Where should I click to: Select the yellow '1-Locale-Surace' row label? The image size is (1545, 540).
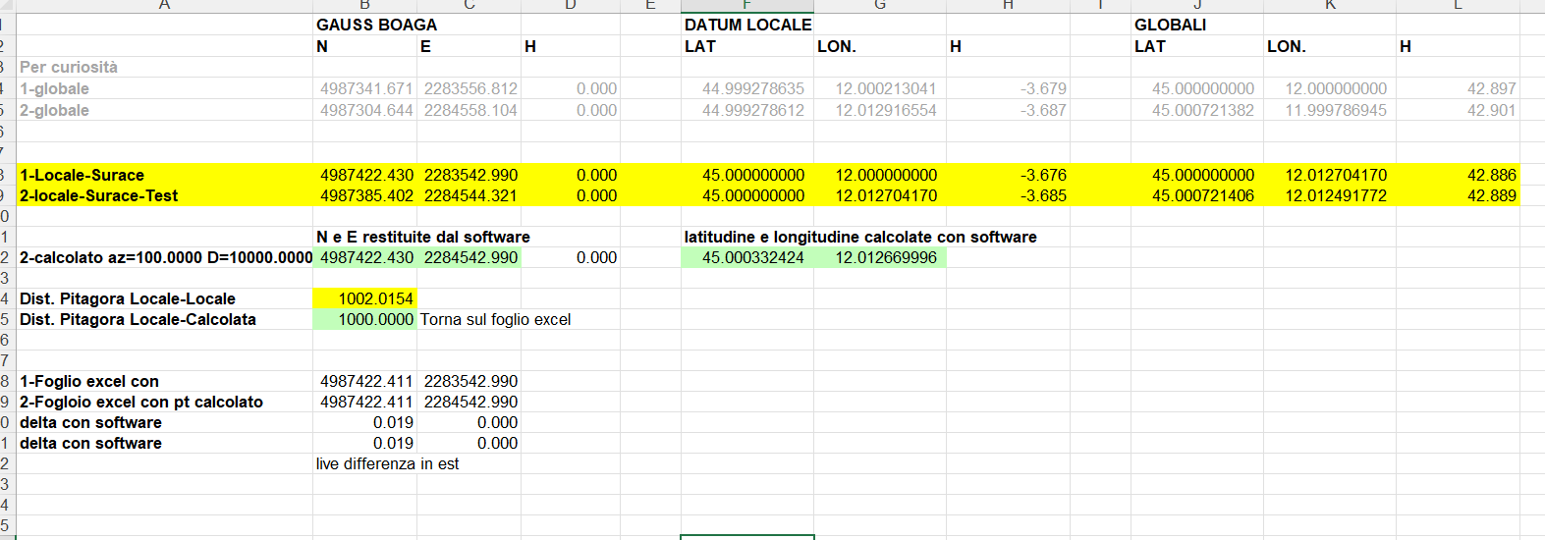point(83,175)
